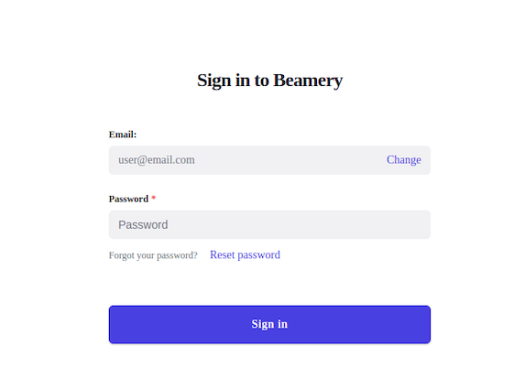This screenshot has width=525, height=389.
Task: Open the Reset password link
Action: coord(245,254)
